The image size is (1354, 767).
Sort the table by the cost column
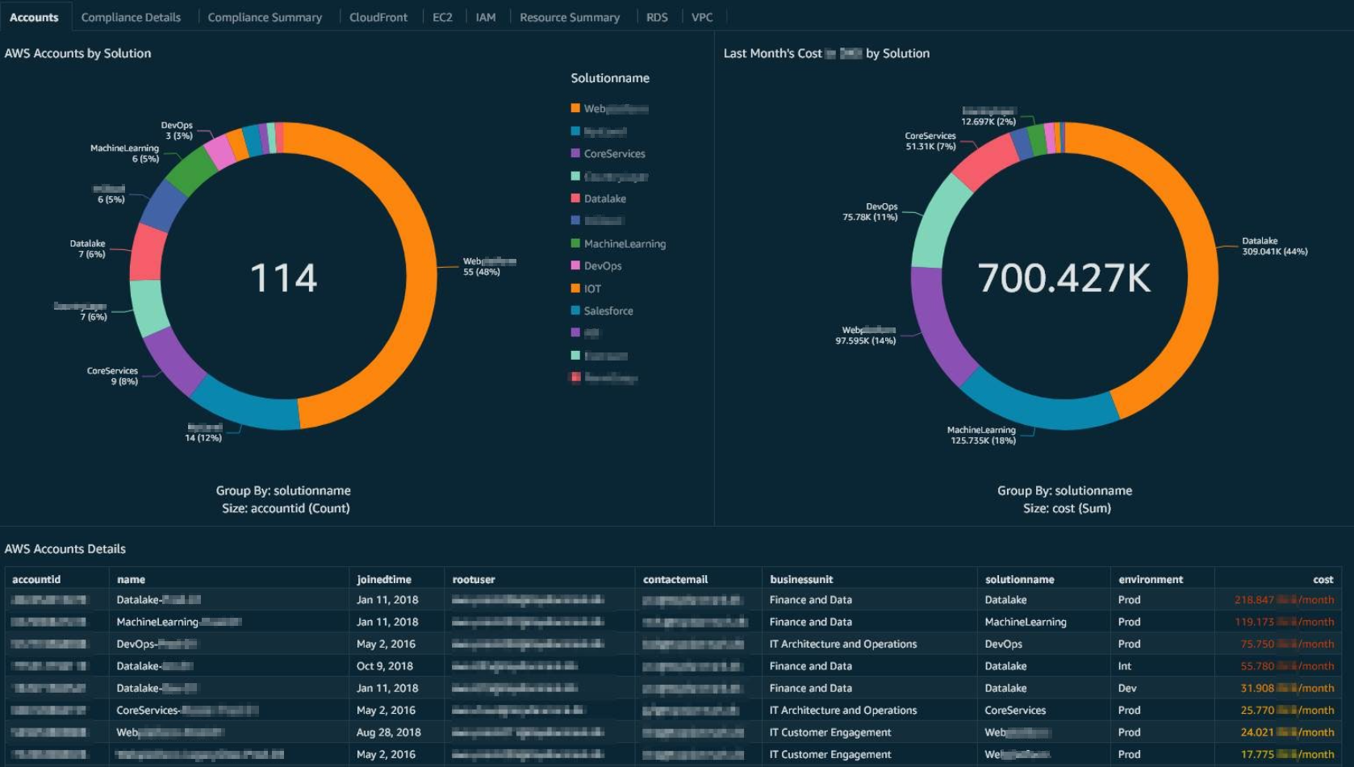(1323, 578)
